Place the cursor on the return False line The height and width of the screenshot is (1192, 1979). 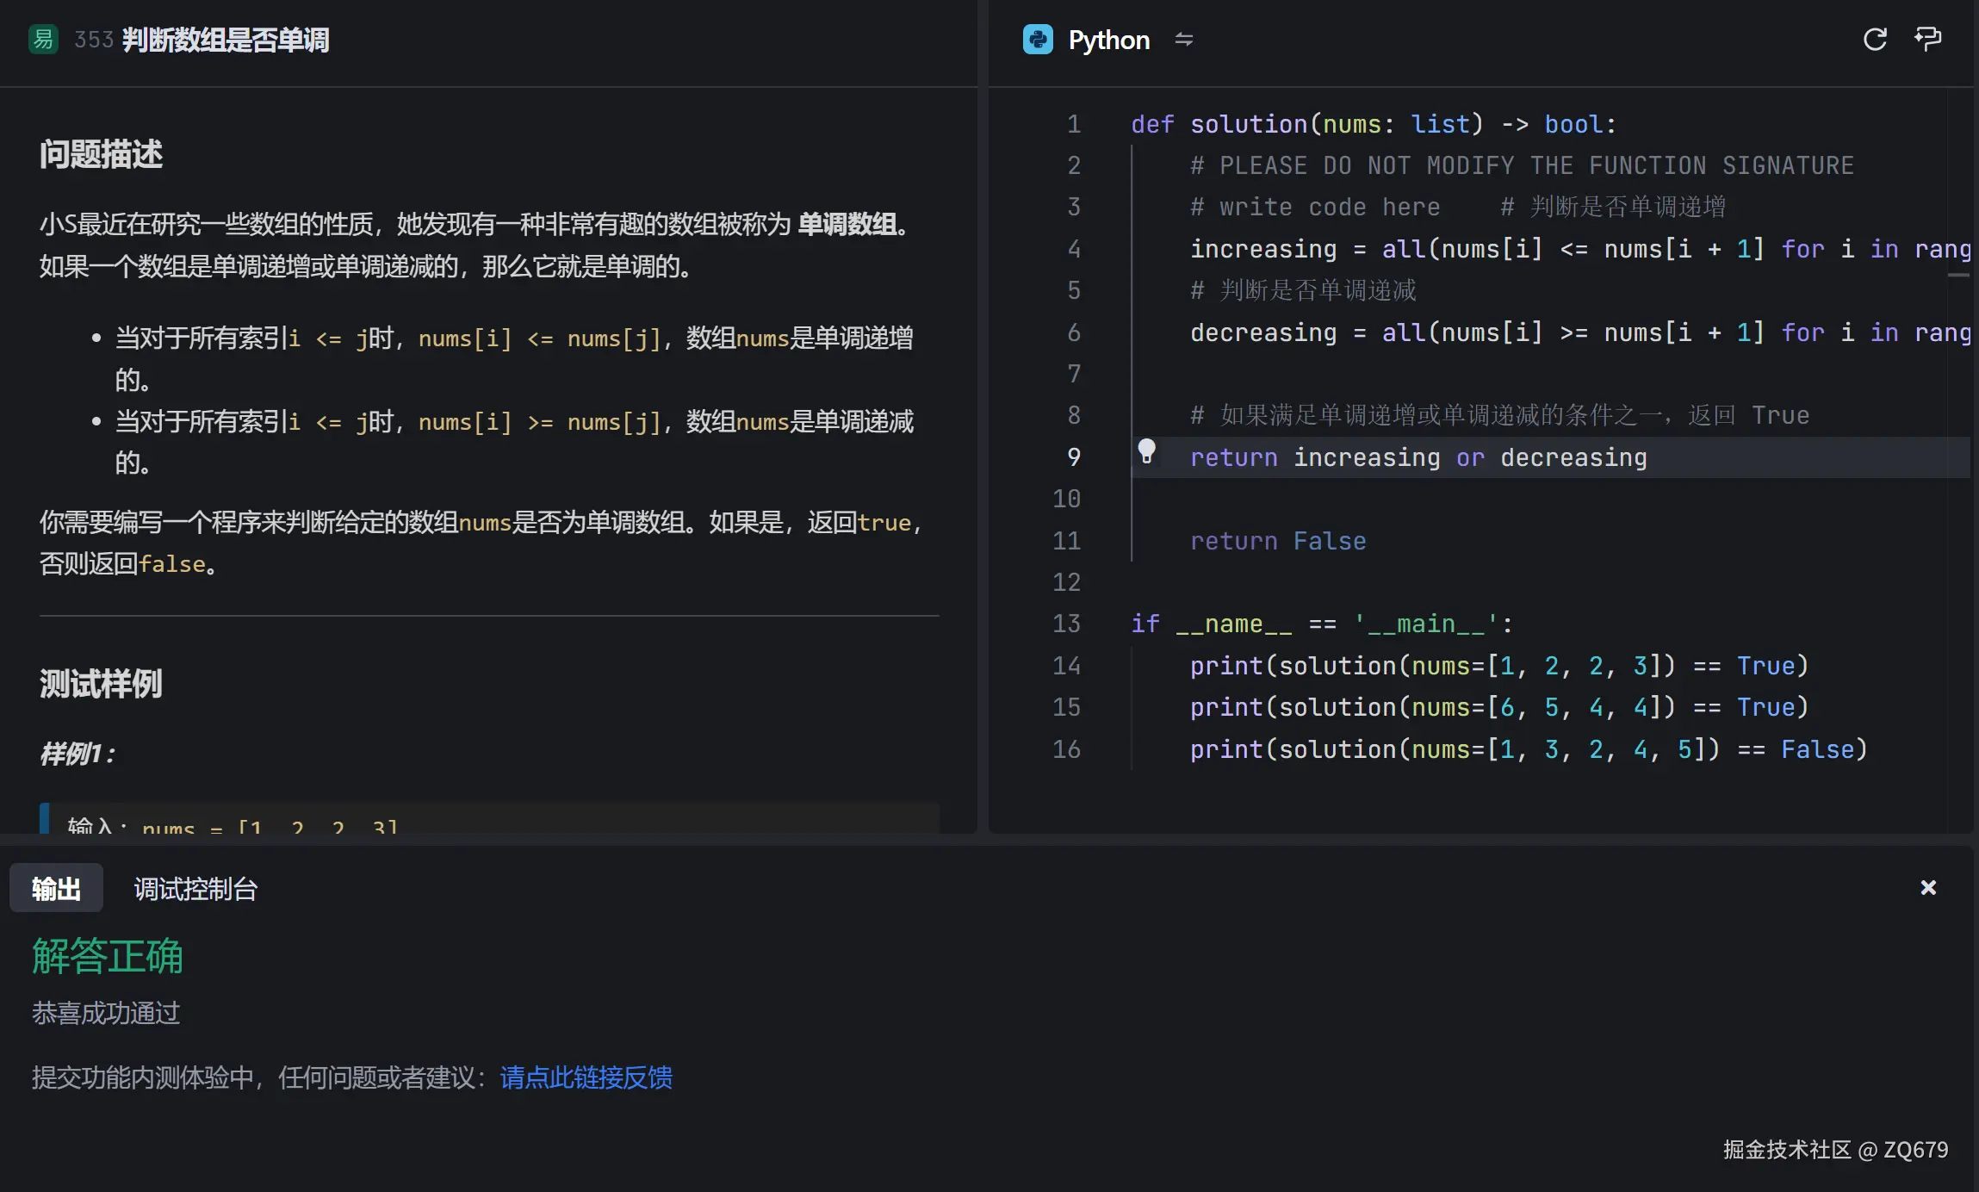[x=1277, y=541]
